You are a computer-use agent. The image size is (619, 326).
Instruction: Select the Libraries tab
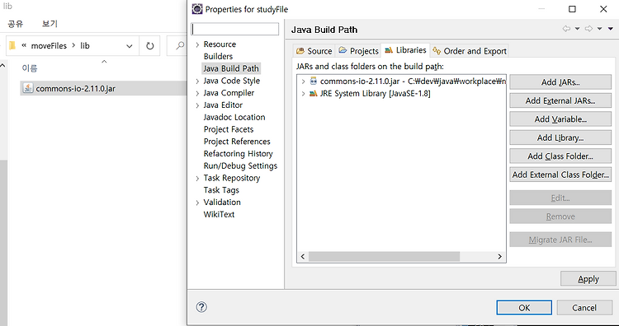405,50
